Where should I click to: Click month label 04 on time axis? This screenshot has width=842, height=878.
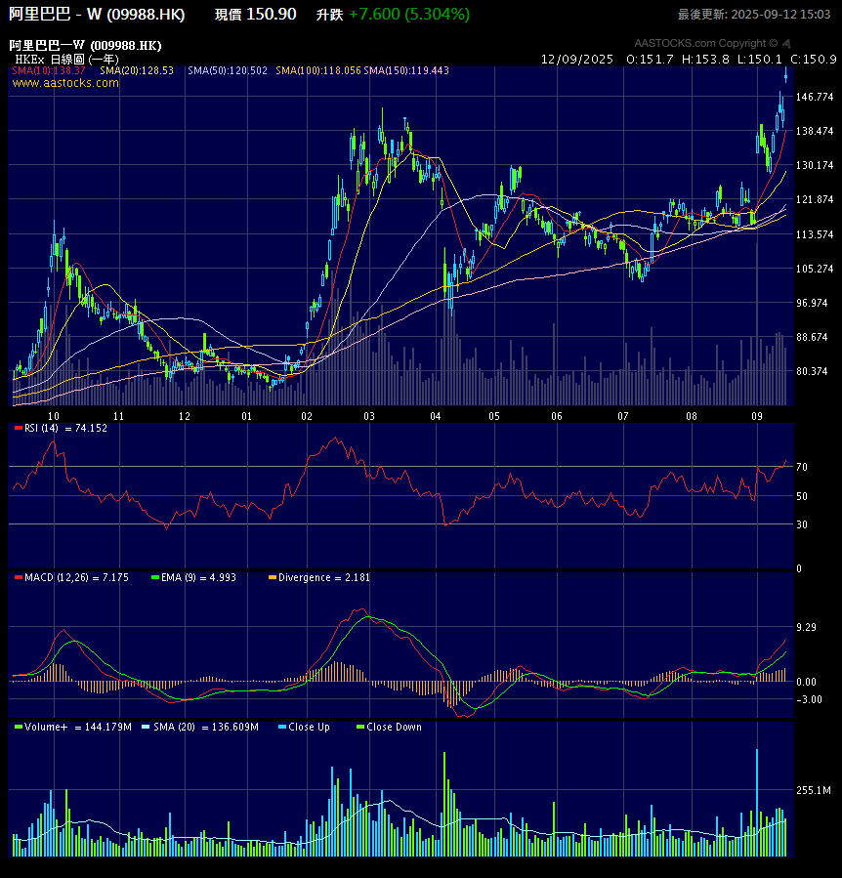(436, 416)
